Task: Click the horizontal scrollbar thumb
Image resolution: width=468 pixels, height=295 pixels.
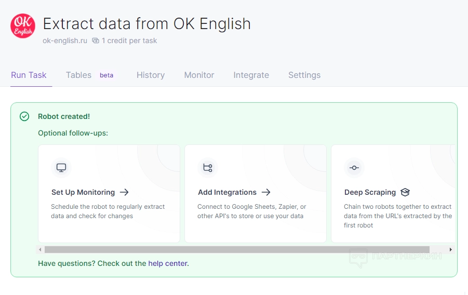Action: 237,250
